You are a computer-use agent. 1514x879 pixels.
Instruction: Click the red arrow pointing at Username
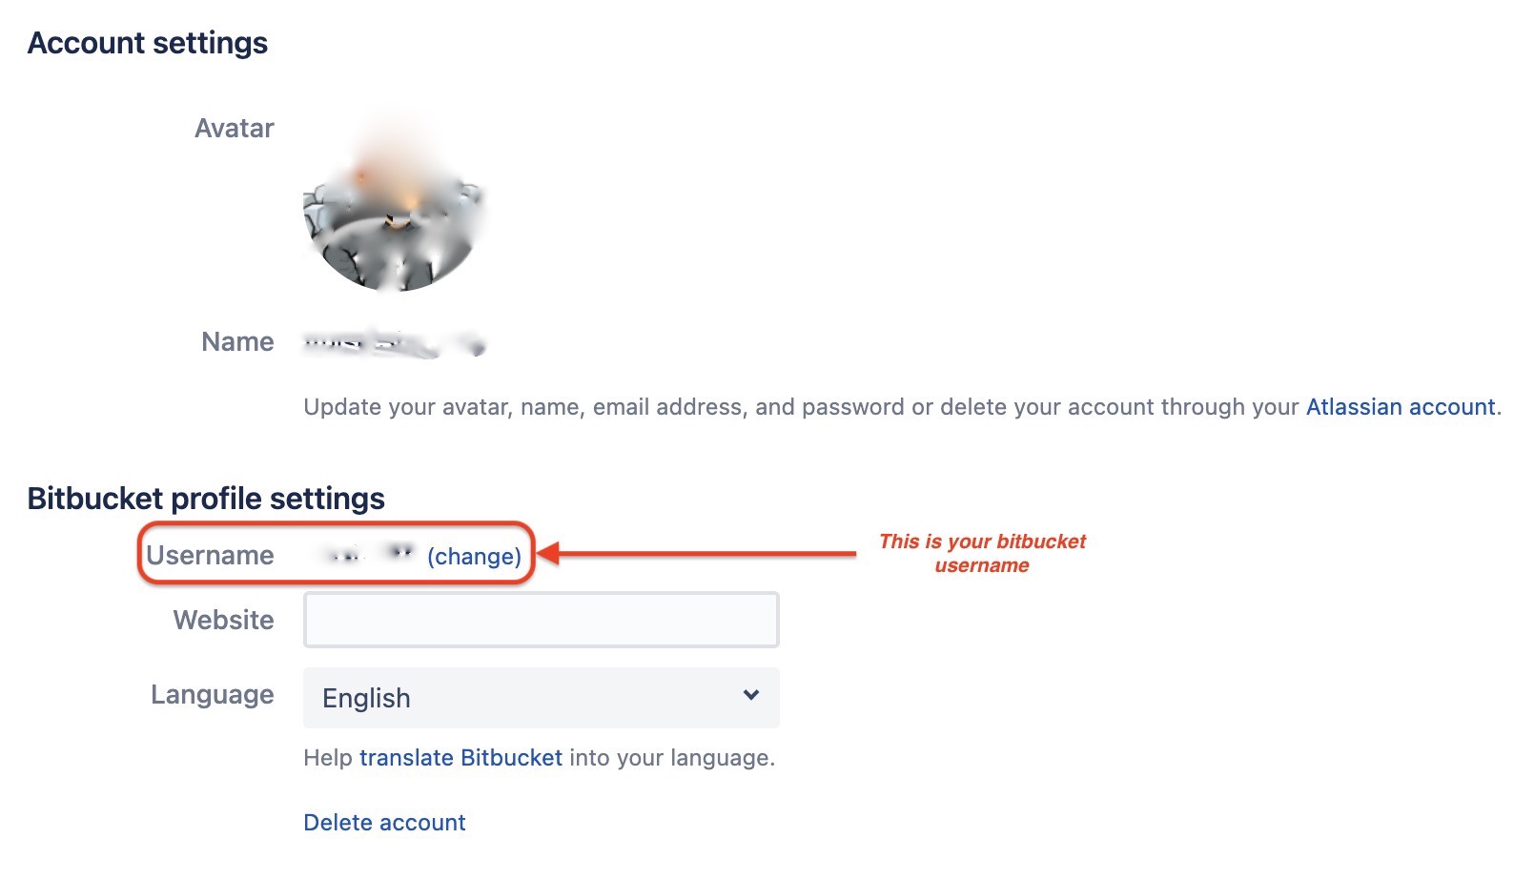(x=697, y=553)
